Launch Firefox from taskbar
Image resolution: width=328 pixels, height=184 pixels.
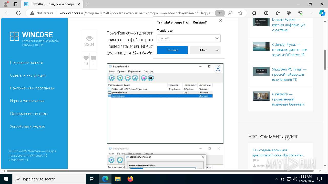(130, 179)
